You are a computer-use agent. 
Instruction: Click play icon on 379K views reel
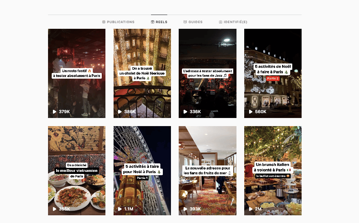(x=55, y=112)
